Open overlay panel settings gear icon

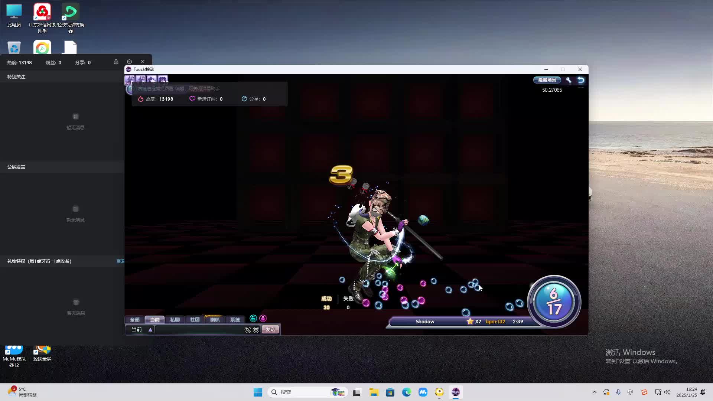point(129,62)
